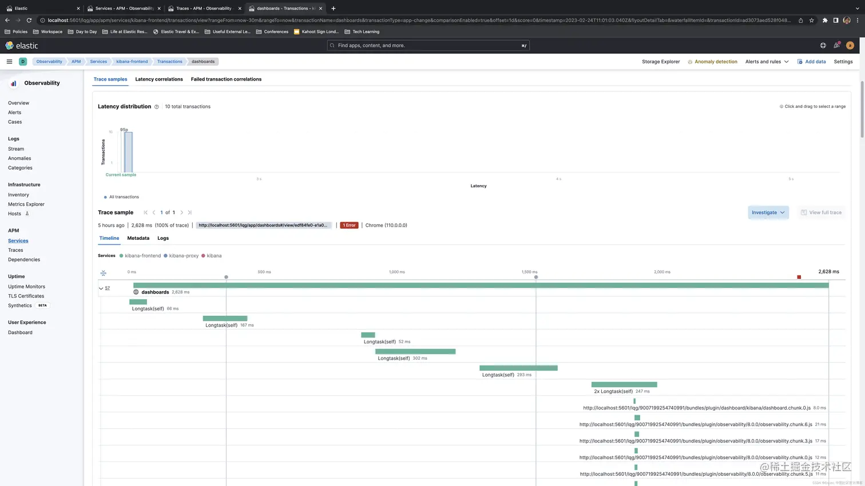
Task: Click the 2x Longtask(self) 247 ms span
Action: point(624,384)
